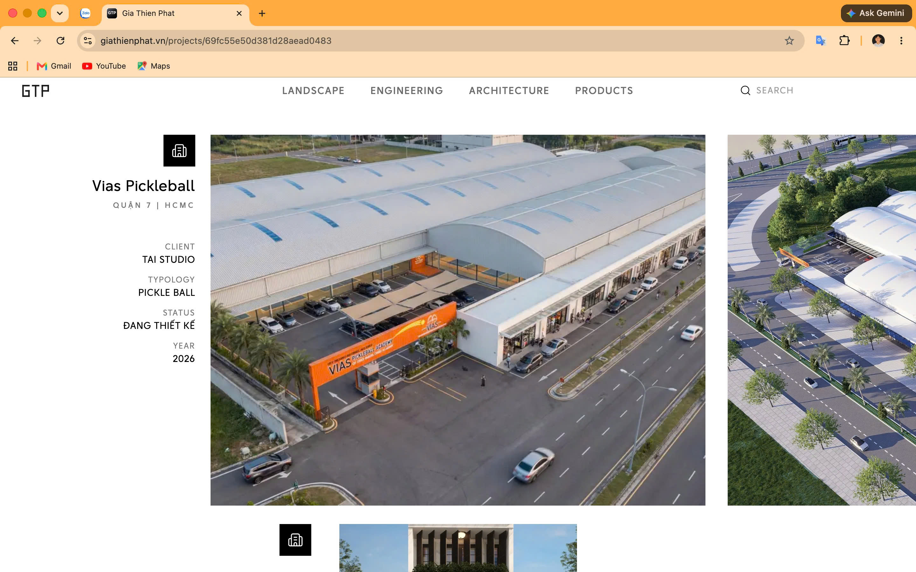
Task: Click the QUẬN 7 | HCMC location text
Action: pyautogui.click(x=154, y=205)
